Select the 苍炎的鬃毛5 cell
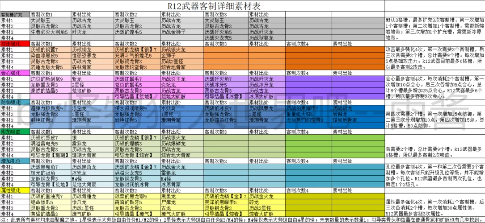The image size is (485, 223). 137,85
